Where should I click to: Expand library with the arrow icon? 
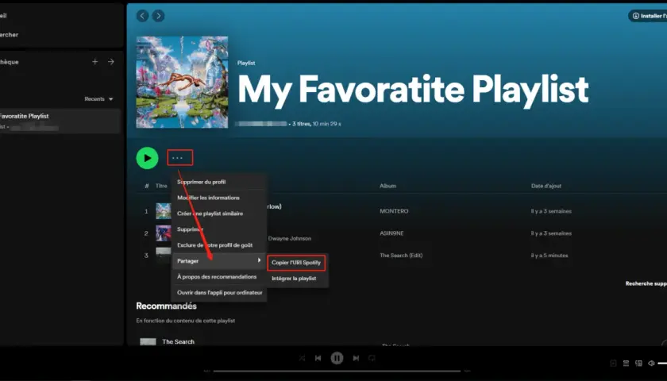click(x=111, y=62)
